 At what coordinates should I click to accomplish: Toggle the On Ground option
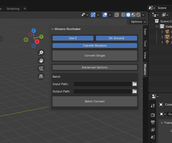pos(117,38)
